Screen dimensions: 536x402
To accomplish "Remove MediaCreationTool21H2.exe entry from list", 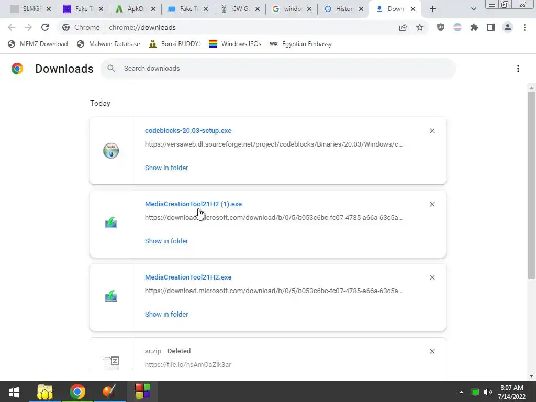I will click(432, 277).
